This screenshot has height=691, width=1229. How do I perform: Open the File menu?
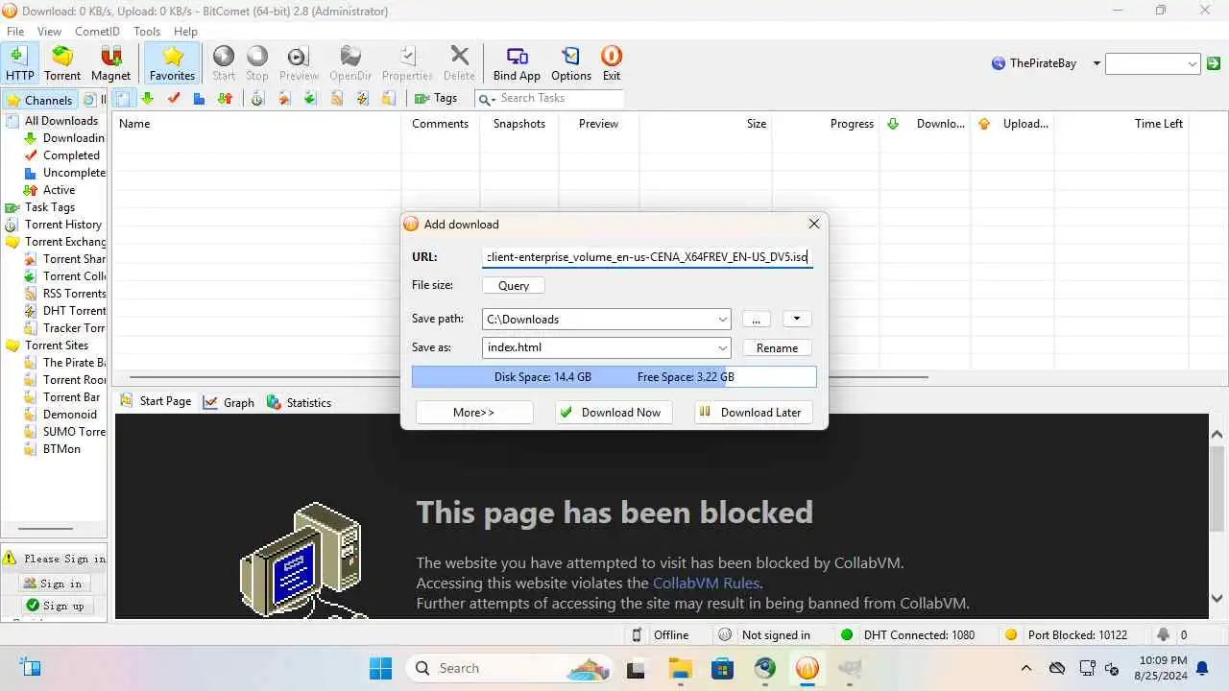click(15, 31)
